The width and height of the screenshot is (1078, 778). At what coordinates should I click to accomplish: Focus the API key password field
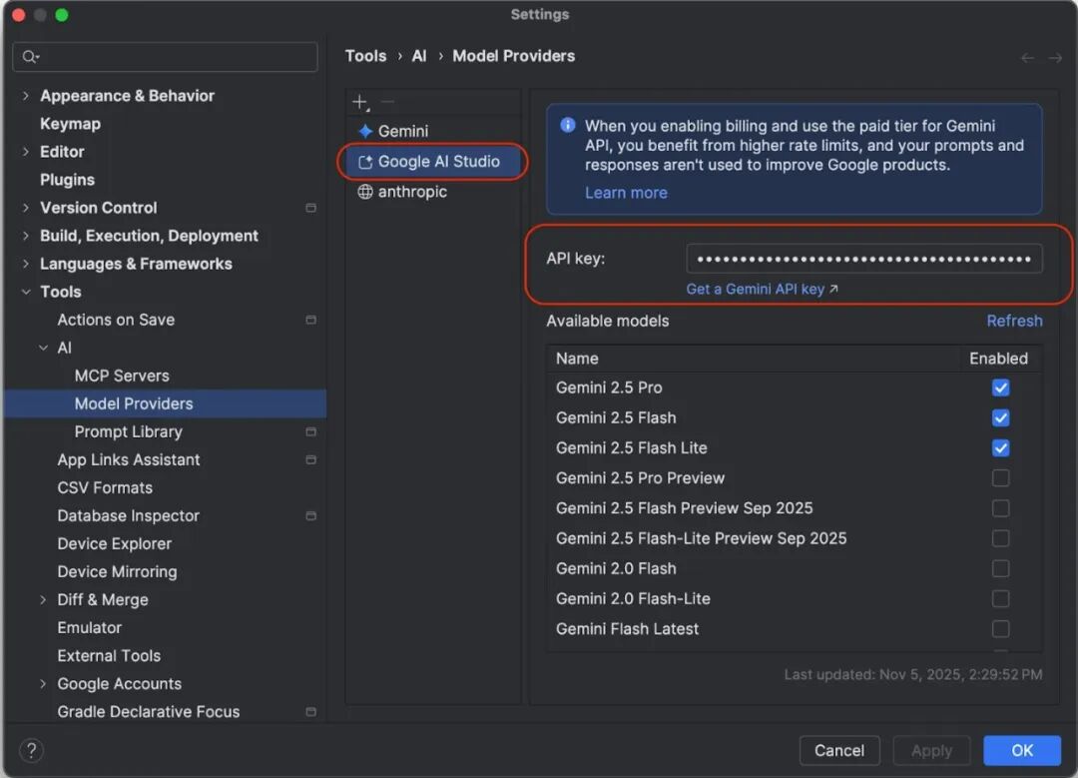[864, 260]
